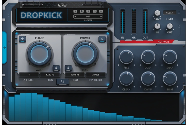
Task: Redo the last change
Action: pyautogui.click(x=101, y=11)
